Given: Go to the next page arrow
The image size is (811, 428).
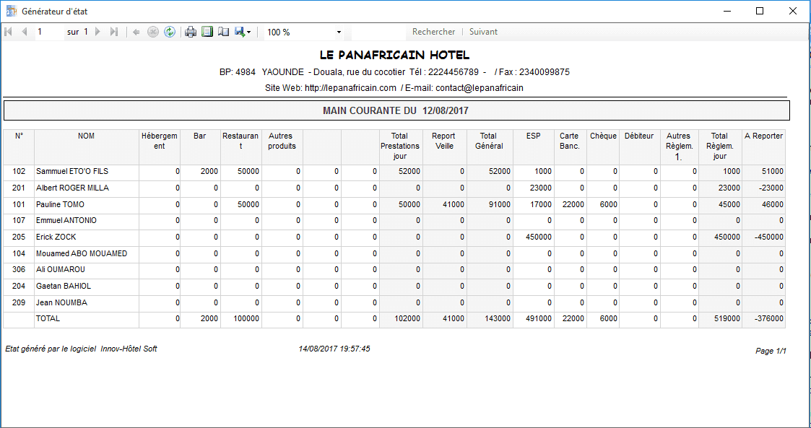Looking at the screenshot, I should (97, 32).
